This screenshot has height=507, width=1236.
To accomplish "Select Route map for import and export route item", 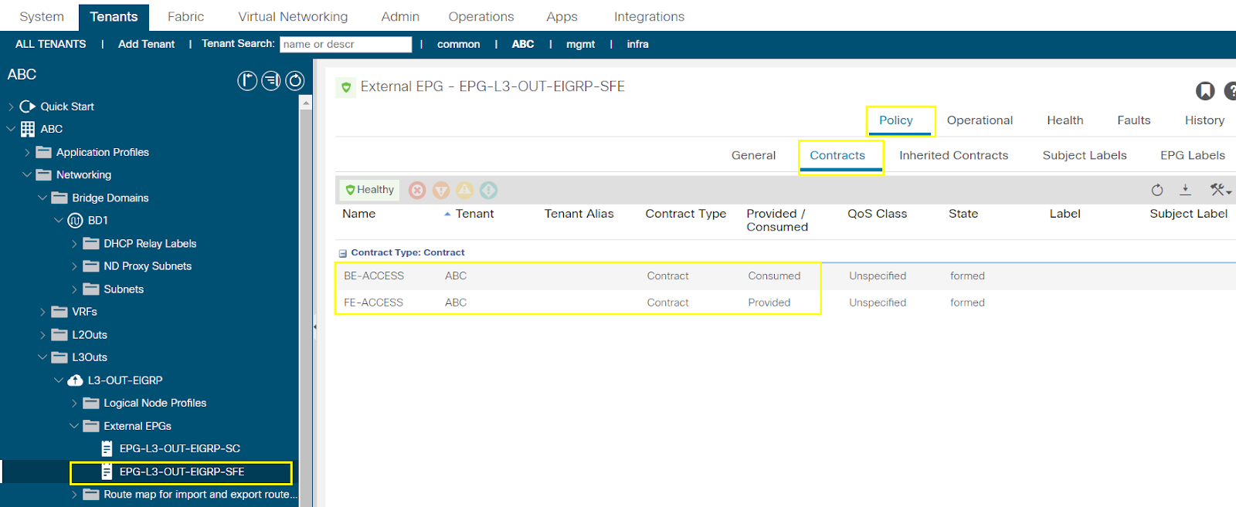I will point(200,495).
